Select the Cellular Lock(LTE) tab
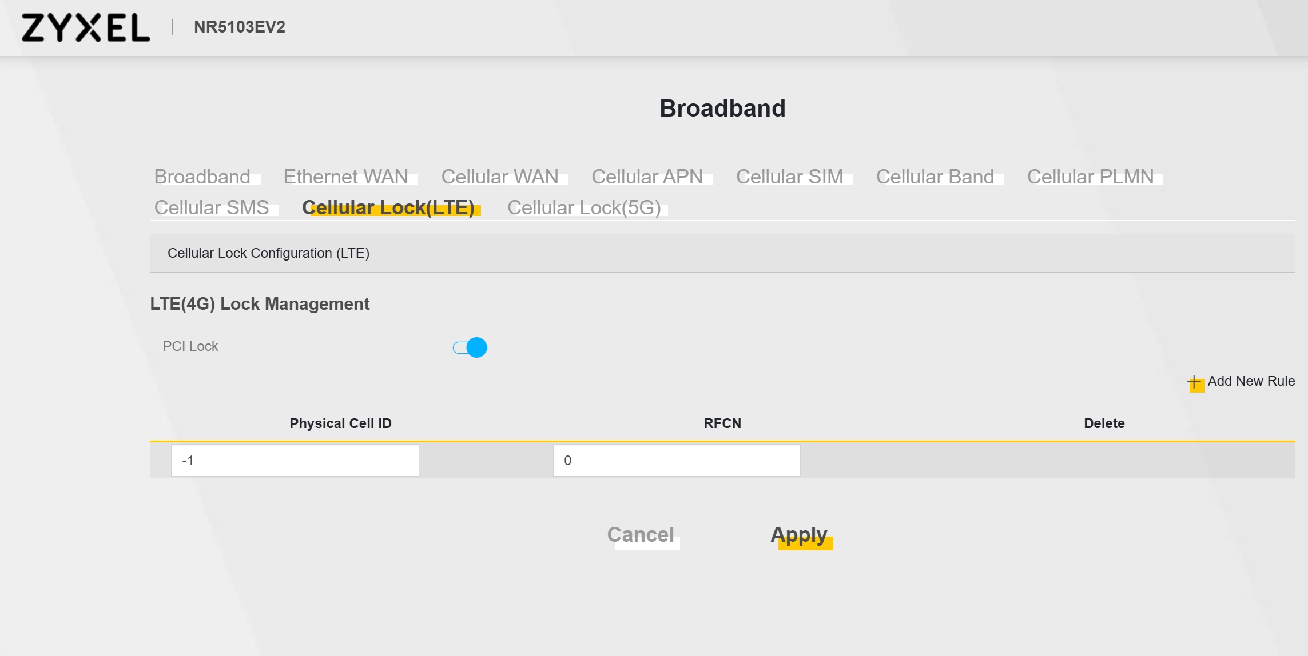The width and height of the screenshot is (1308, 656). pyautogui.click(x=388, y=207)
